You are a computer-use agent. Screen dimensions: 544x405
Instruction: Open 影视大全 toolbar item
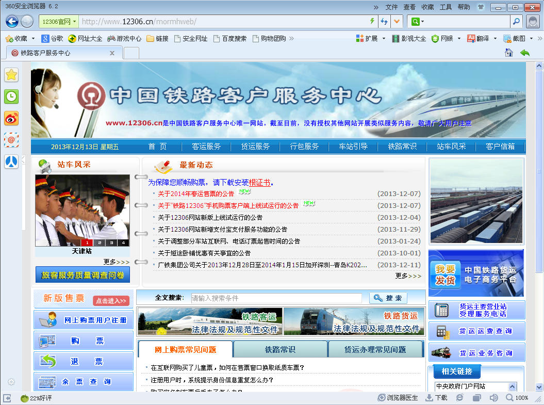click(x=409, y=39)
